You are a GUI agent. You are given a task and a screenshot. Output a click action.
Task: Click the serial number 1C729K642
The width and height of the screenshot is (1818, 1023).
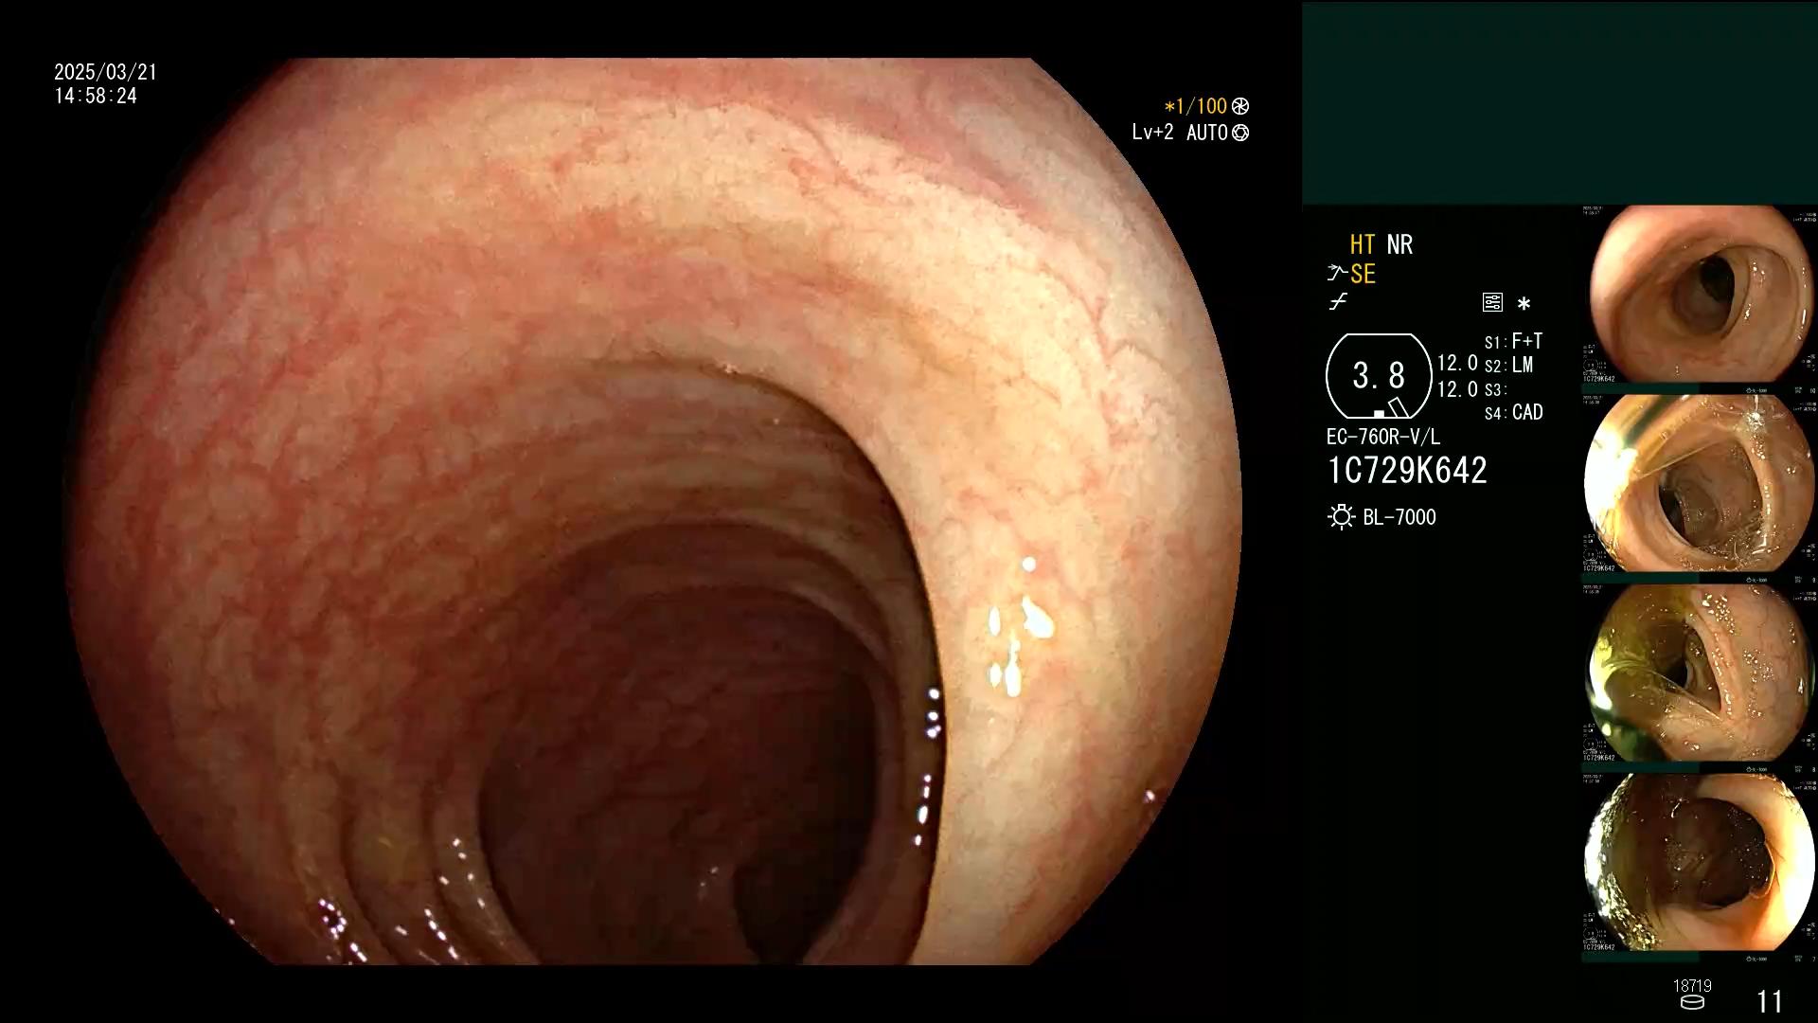pyautogui.click(x=1407, y=472)
